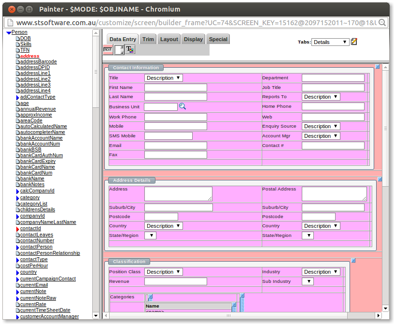The width and height of the screenshot is (394, 324).
Task: Click the Data Entry tab
Action: point(122,39)
